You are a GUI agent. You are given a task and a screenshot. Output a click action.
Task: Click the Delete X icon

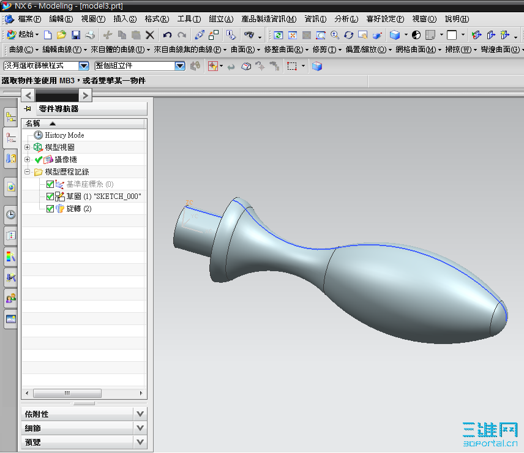pos(150,35)
